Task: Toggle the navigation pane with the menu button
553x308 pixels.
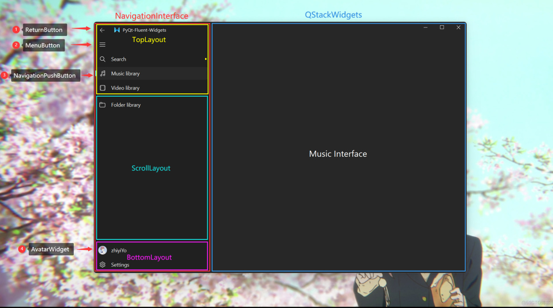Action: pos(102,45)
